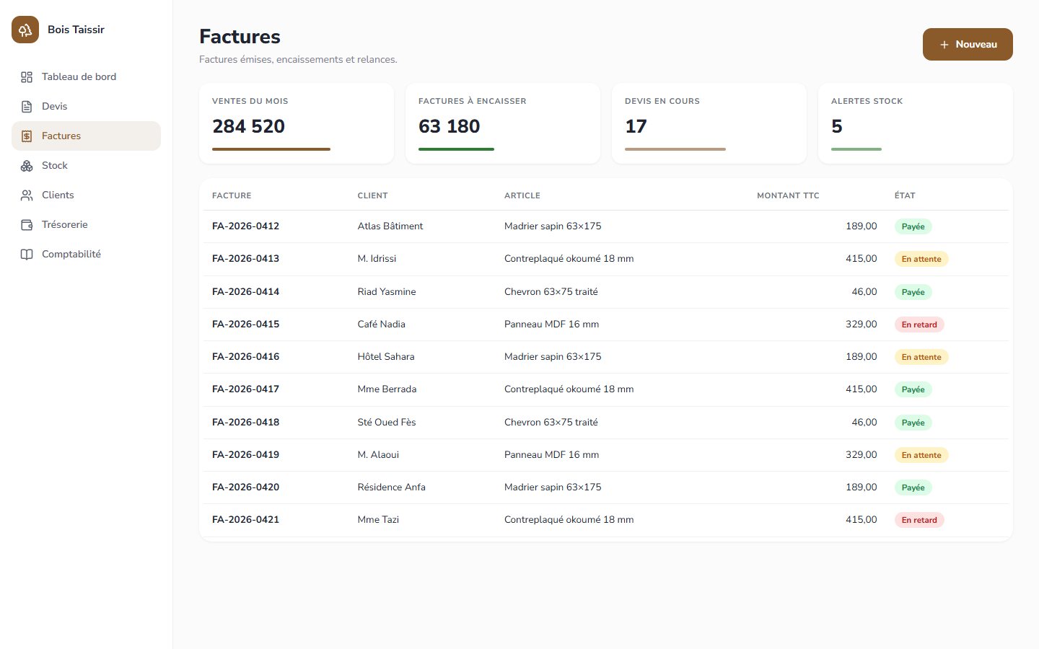This screenshot has height=649, width=1039.
Task: Click invoice FA-2026-0421
Action: point(245,520)
